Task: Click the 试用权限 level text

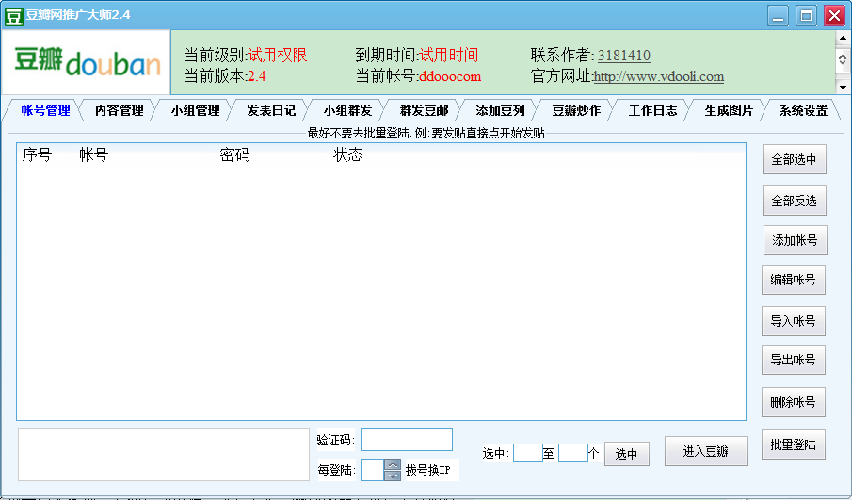Action: coord(278,55)
